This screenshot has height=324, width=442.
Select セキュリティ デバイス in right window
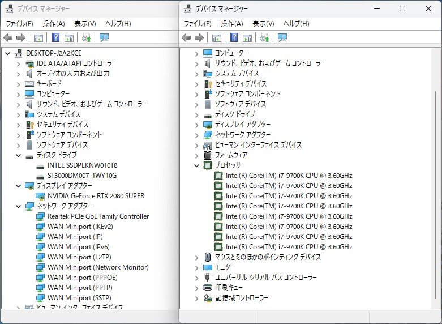click(x=241, y=84)
